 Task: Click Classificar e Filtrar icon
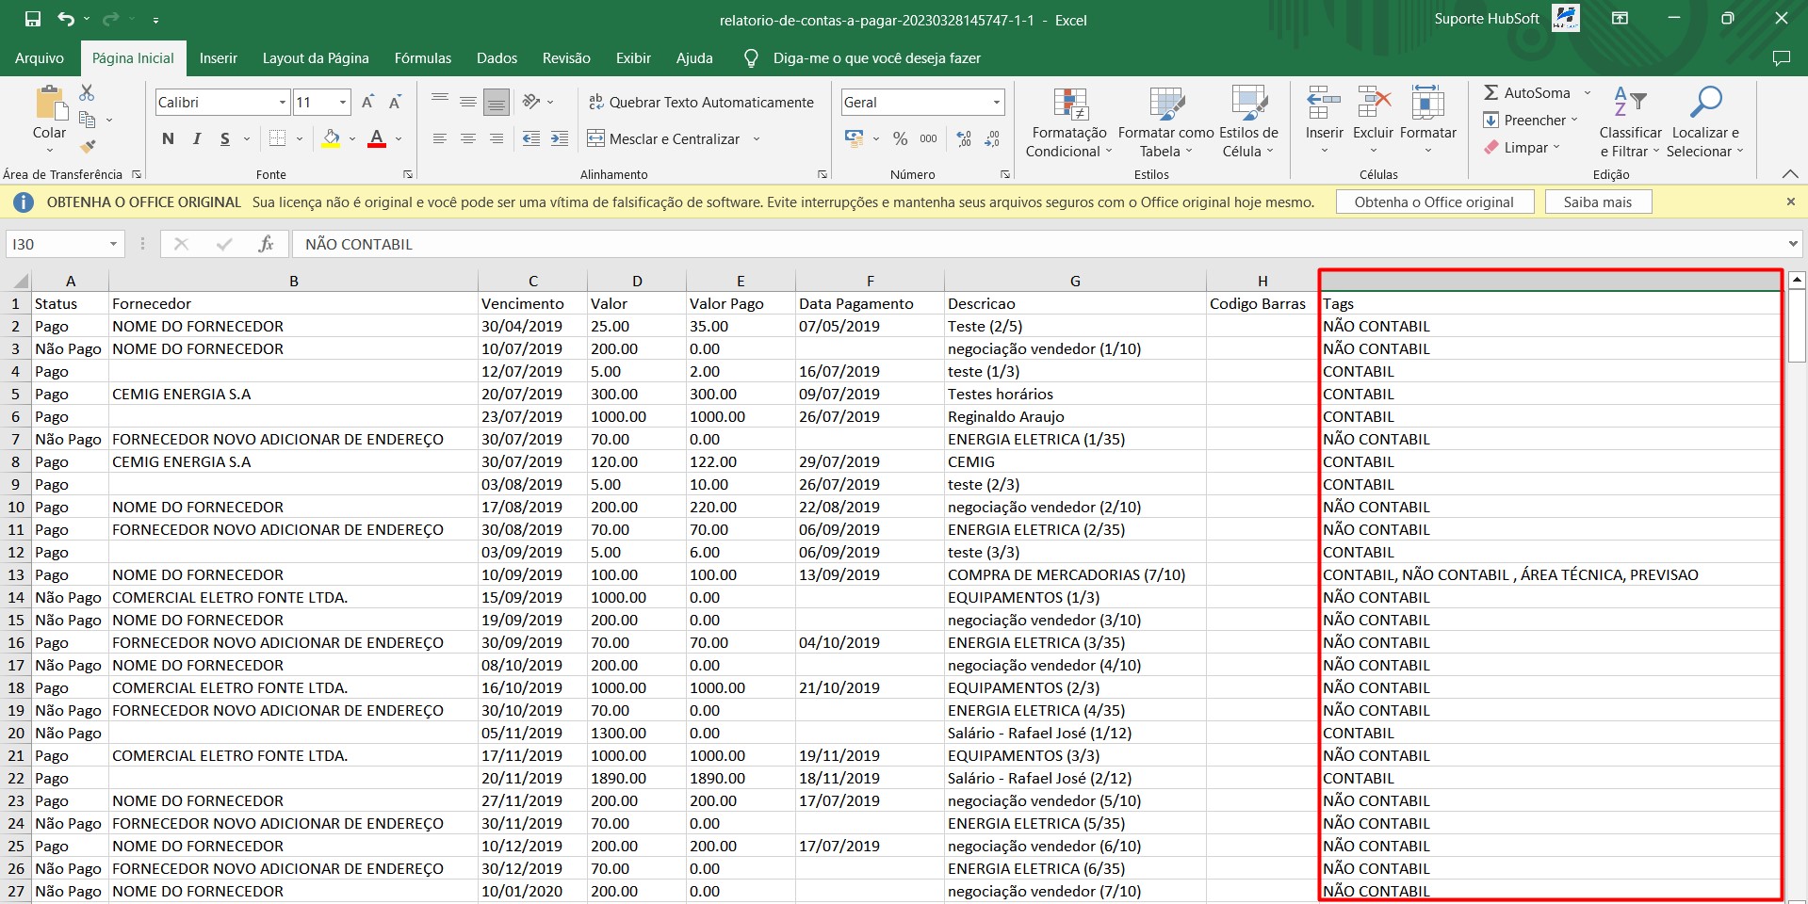[x=1630, y=103]
